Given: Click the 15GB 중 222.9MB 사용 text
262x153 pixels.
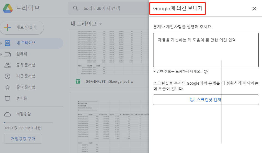Looking at the screenshot, I should 22,128.
